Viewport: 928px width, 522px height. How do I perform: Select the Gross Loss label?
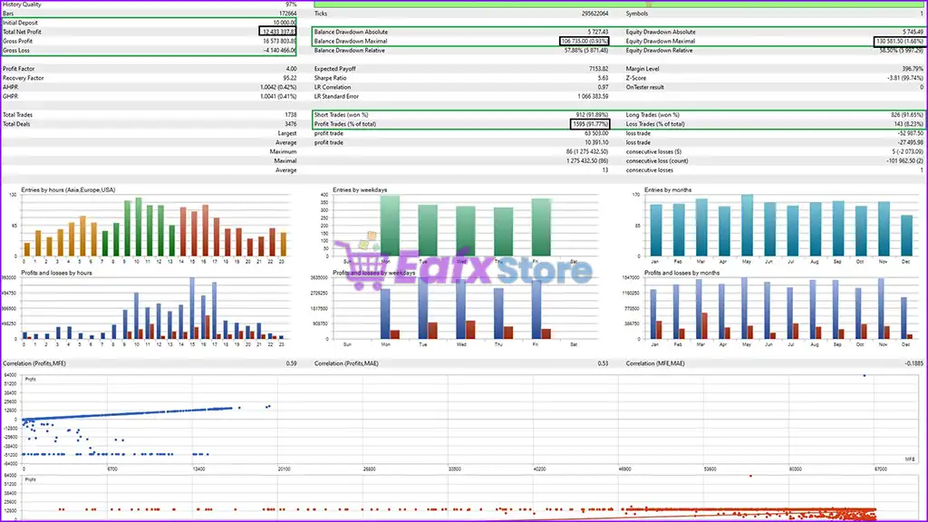tap(16, 51)
